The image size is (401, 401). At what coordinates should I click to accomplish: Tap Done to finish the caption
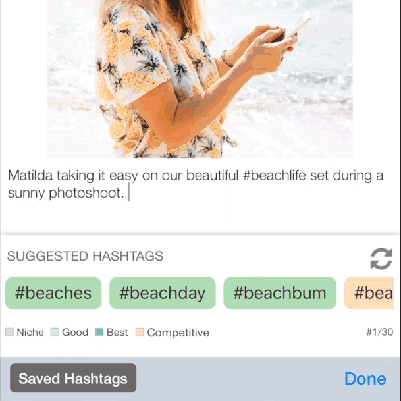pos(365,379)
